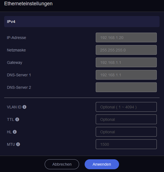The height and width of the screenshot is (172, 164).
Task: Click the Anwenden button
Action: 102,164
